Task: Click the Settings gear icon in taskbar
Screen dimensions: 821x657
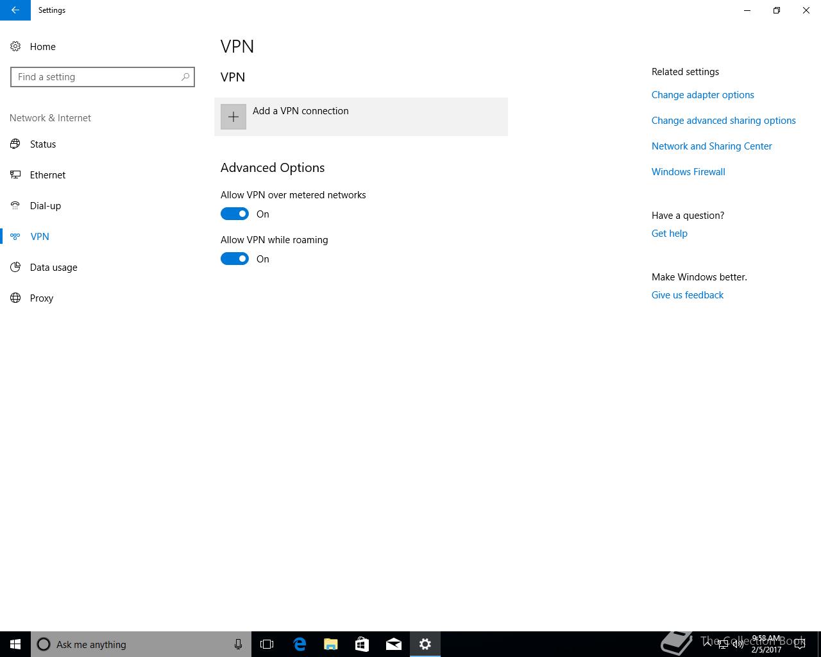Action: (425, 644)
